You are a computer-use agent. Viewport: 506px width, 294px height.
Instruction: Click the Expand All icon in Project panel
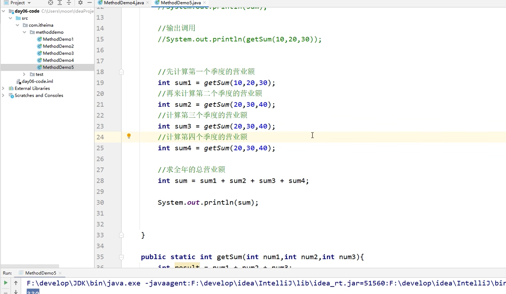(60, 3)
